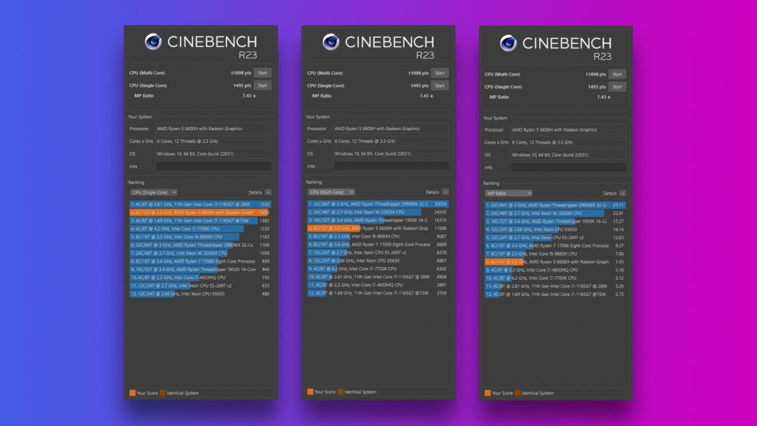The image size is (757, 426).
Task: Expand Details arrow in MP Ratio ranking window
Action: (x=623, y=194)
